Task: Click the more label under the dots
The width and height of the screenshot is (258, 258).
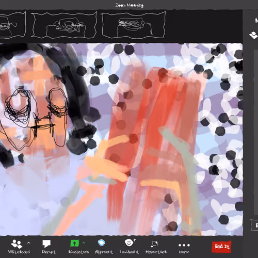Action: [x=184, y=252]
